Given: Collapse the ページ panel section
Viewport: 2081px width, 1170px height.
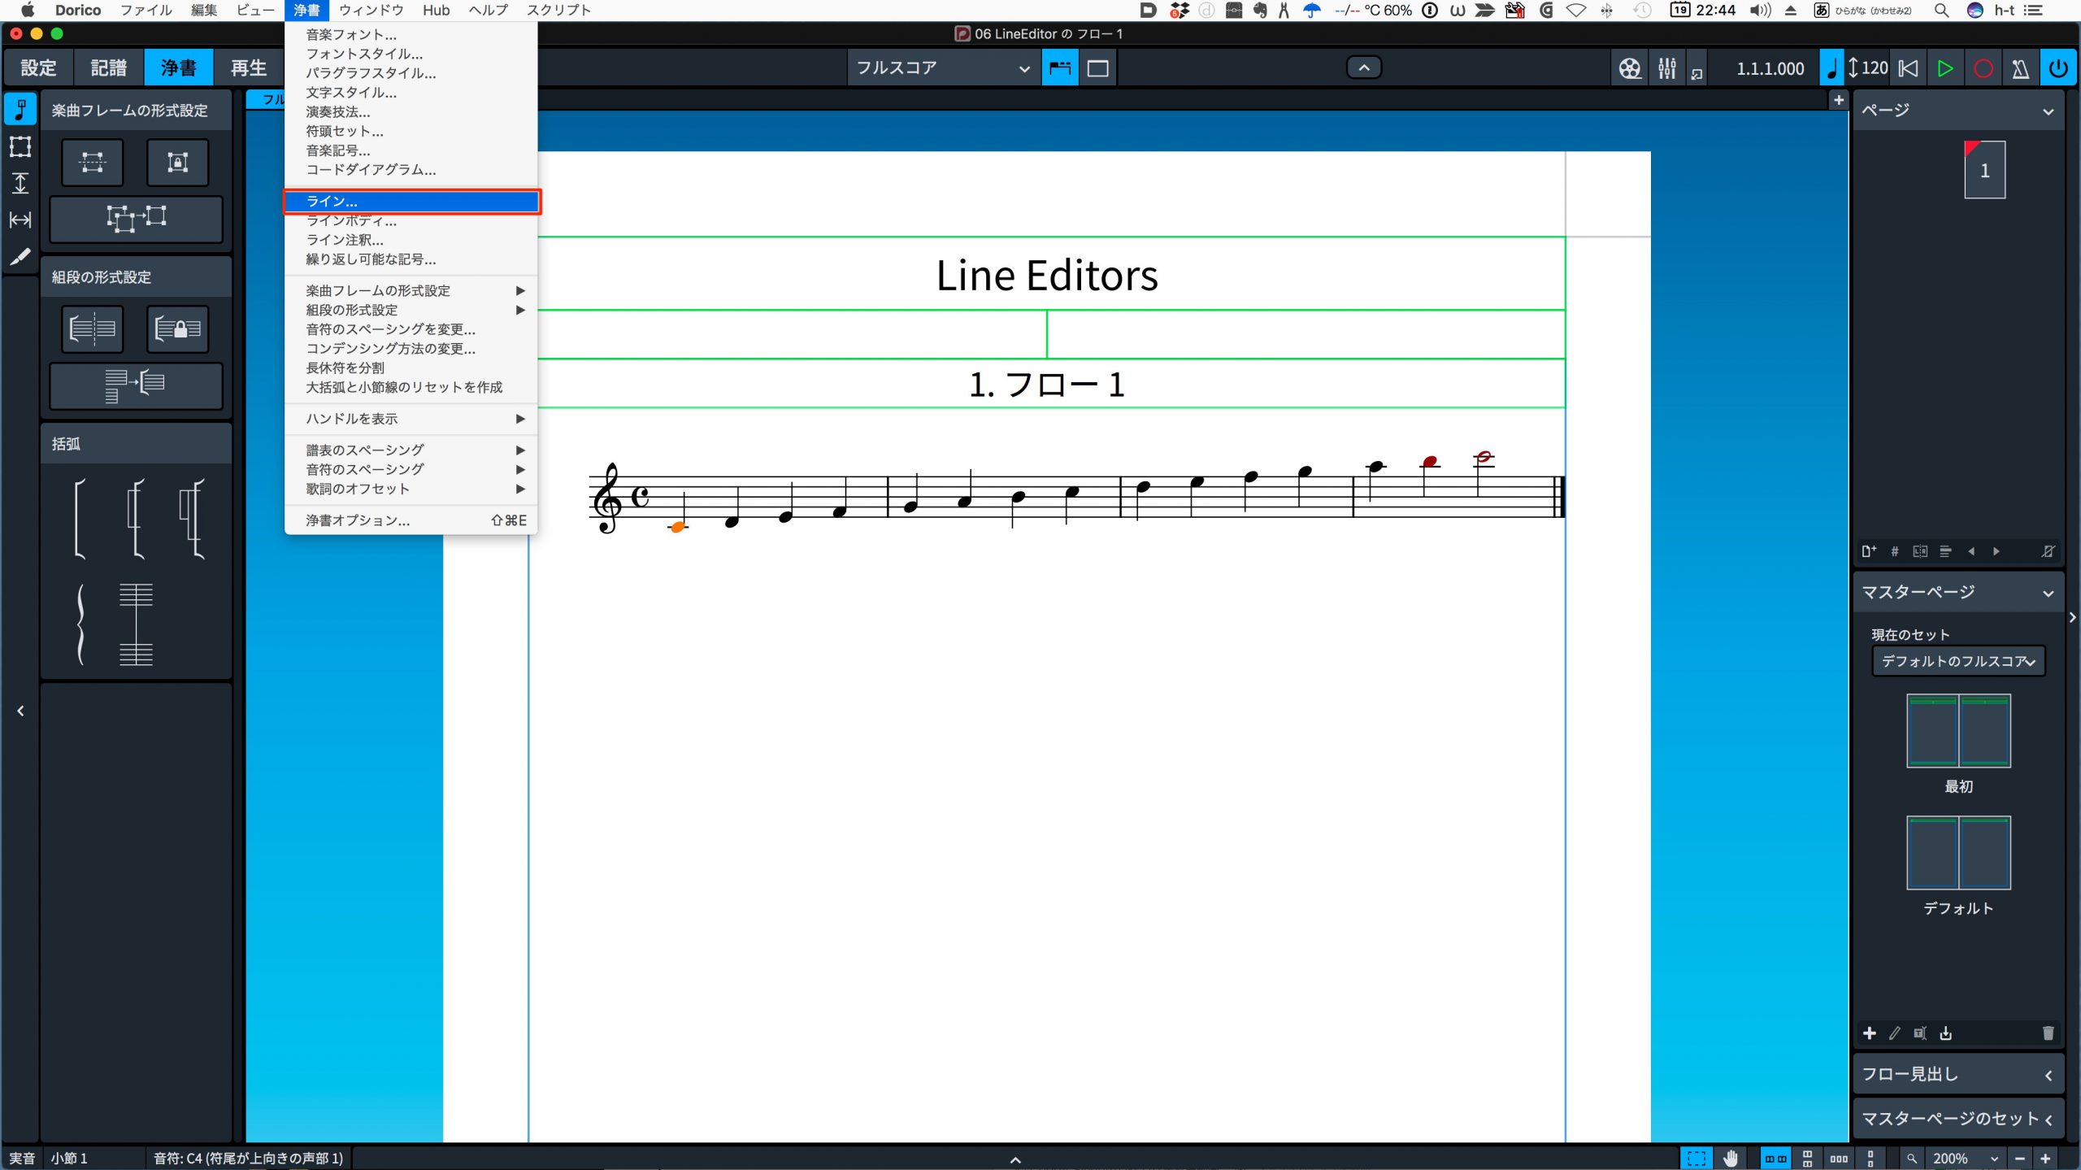Looking at the screenshot, I should point(2048,111).
